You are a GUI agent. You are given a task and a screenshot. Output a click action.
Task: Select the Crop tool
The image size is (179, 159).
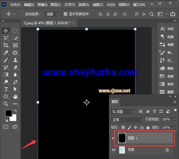(6, 45)
